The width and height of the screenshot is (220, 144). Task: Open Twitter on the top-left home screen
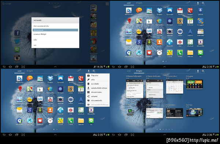tap(17, 41)
